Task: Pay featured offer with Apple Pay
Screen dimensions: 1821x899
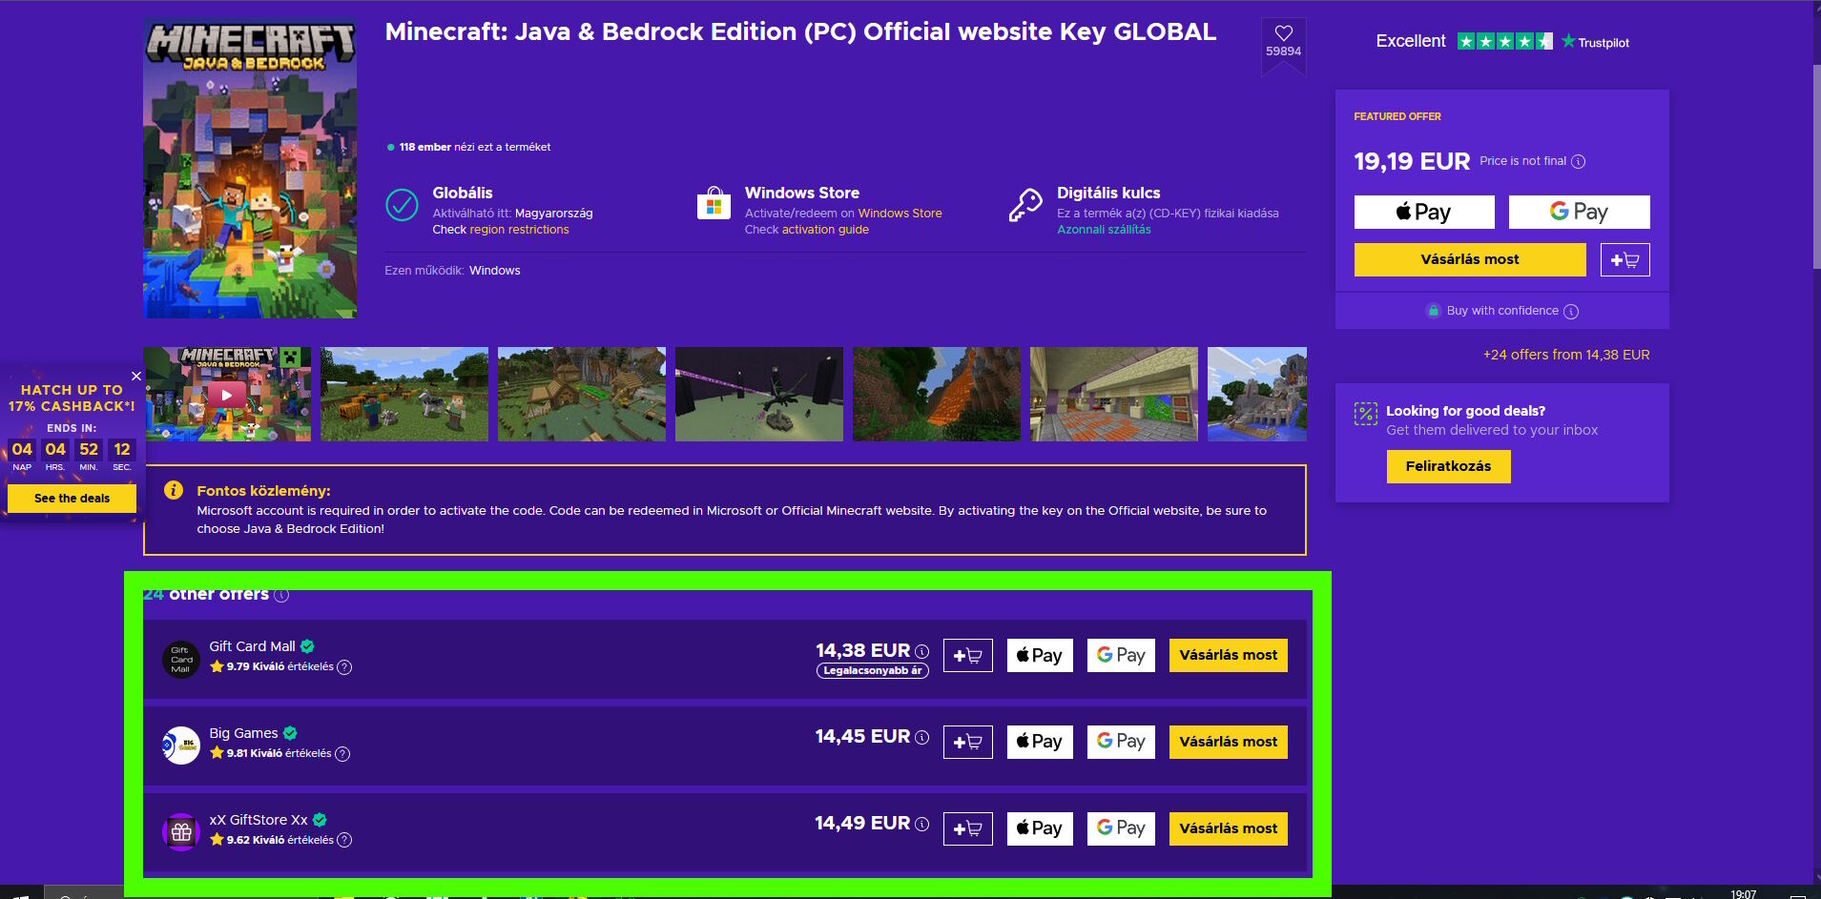Action: (1424, 212)
